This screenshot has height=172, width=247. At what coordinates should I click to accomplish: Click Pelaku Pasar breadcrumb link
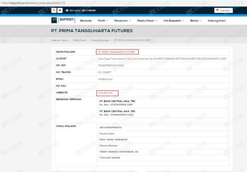(79, 40)
